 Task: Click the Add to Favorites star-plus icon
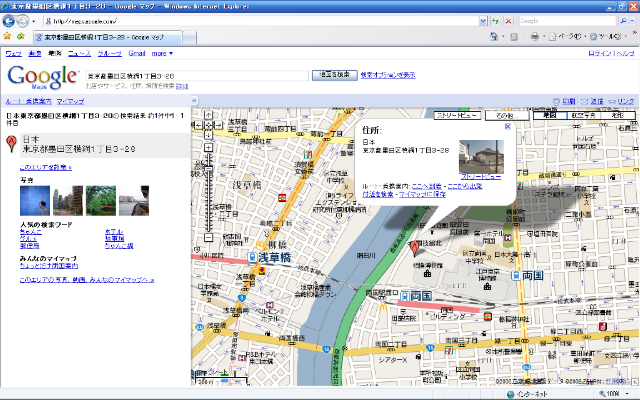click(21, 36)
